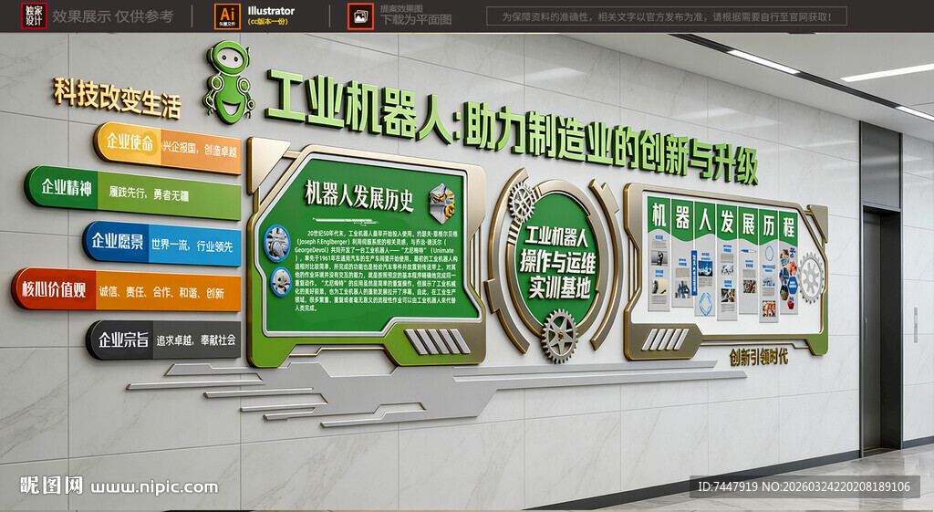Viewport: 934px width, 512px height.
Task: Click the 下载为平面图 label
Action: click(x=415, y=20)
